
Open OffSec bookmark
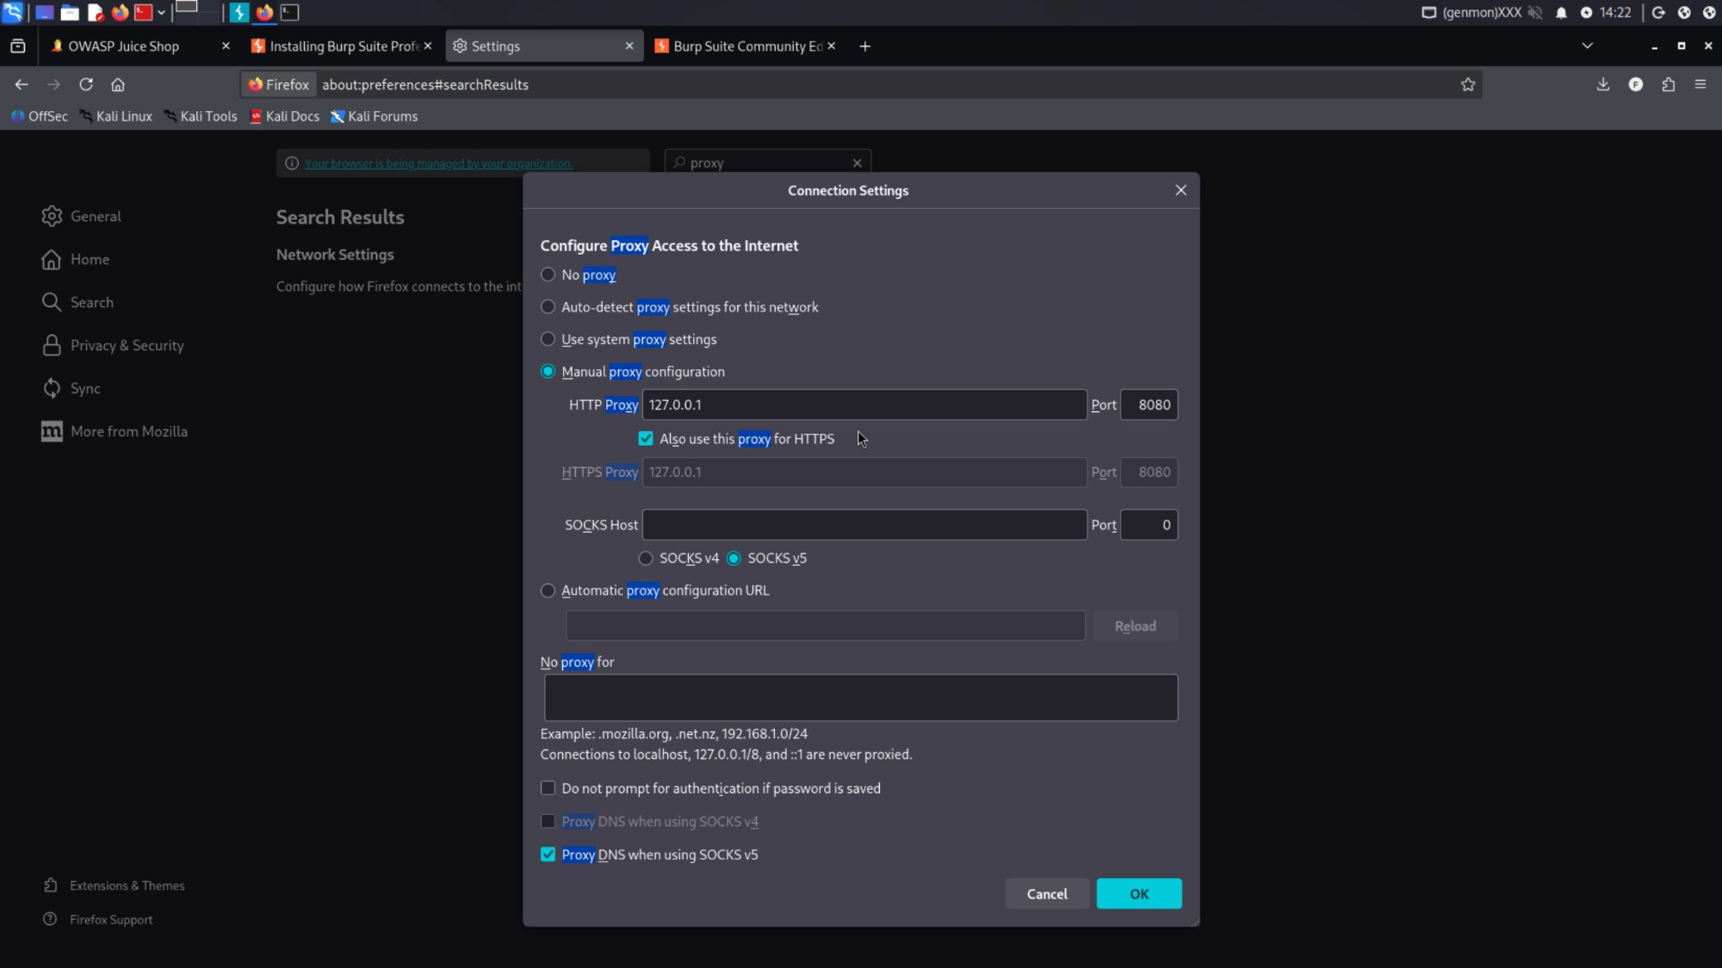pyautogui.click(x=40, y=116)
